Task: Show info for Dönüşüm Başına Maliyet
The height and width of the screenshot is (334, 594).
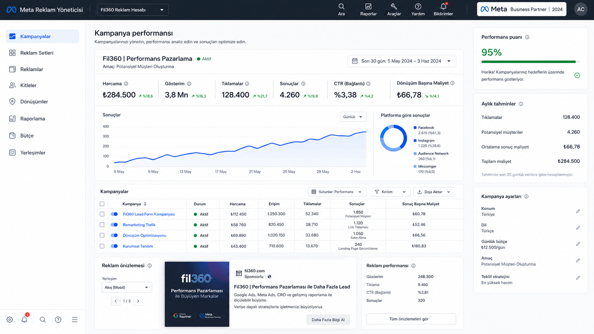Action: pyautogui.click(x=453, y=83)
